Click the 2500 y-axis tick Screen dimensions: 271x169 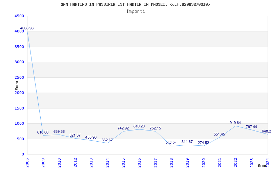(19, 78)
